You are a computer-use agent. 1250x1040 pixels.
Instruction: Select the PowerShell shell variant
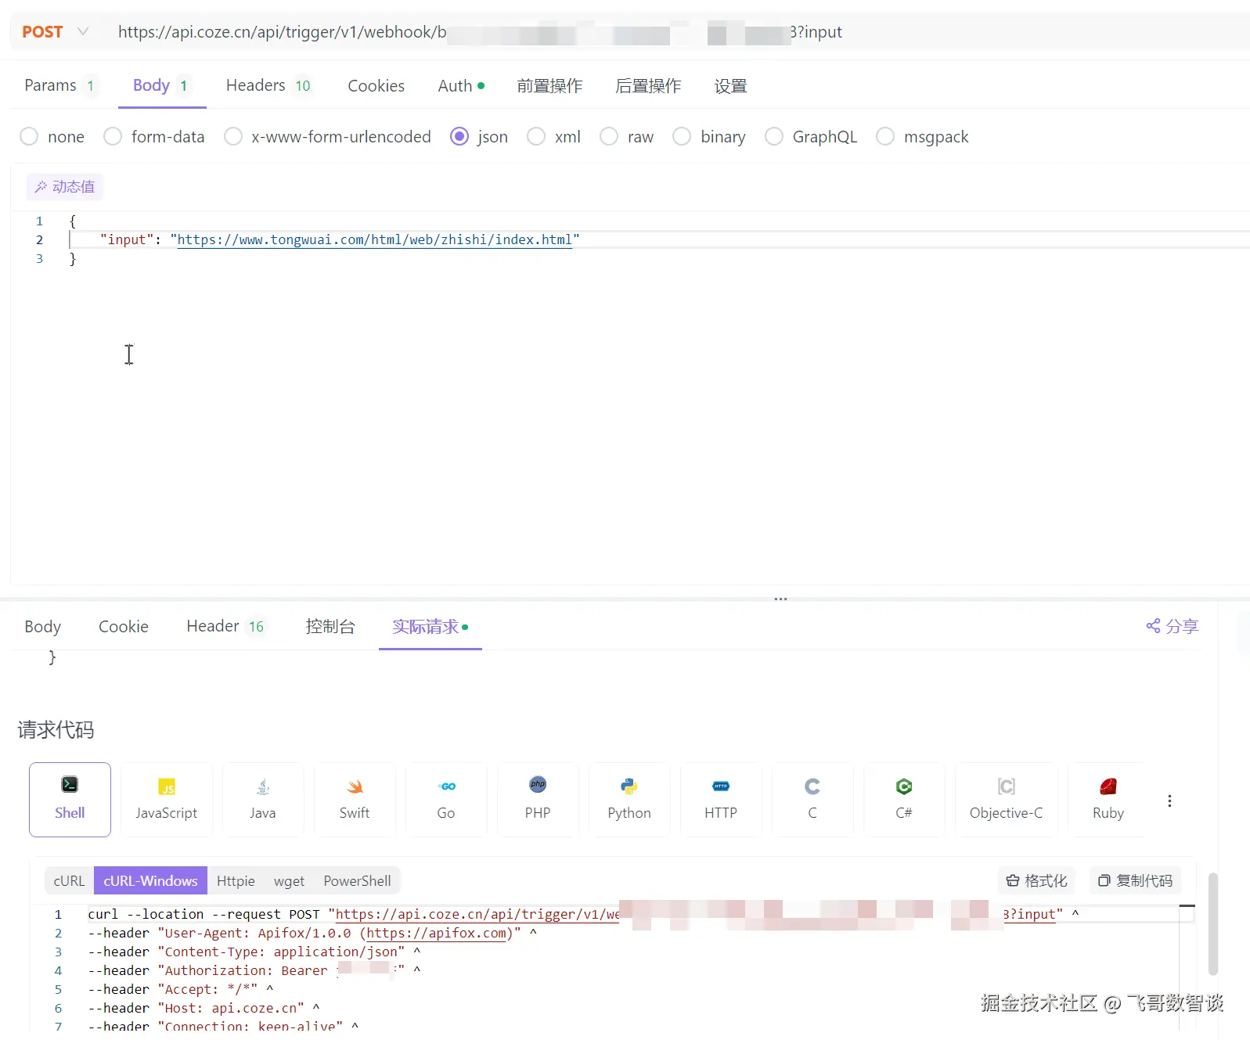click(x=357, y=881)
